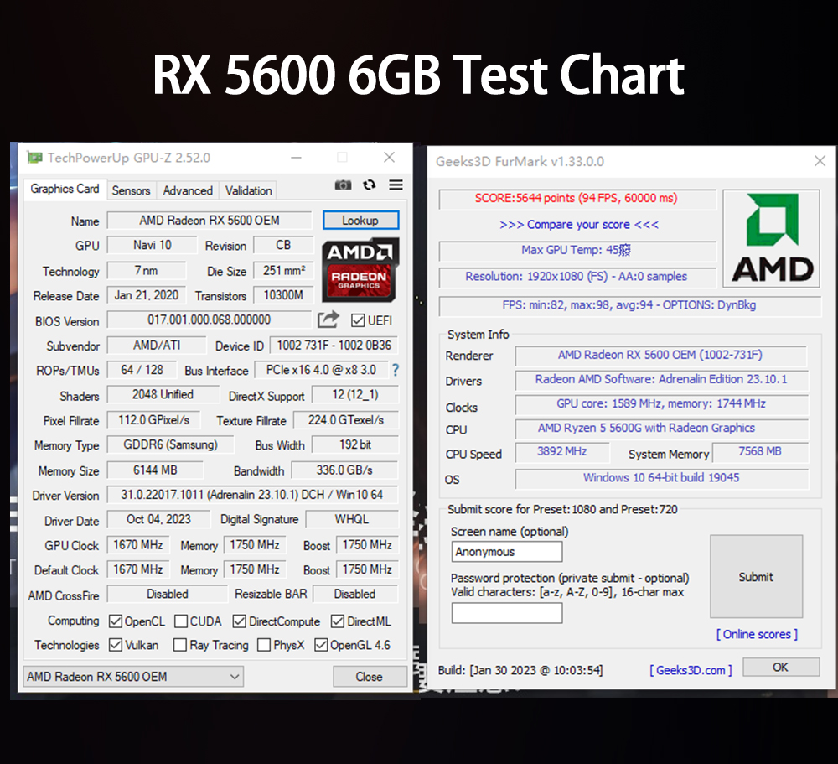Click the GDDR6 (Samsung) memory type value
The height and width of the screenshot is (764, 838).
pos(170,444)
